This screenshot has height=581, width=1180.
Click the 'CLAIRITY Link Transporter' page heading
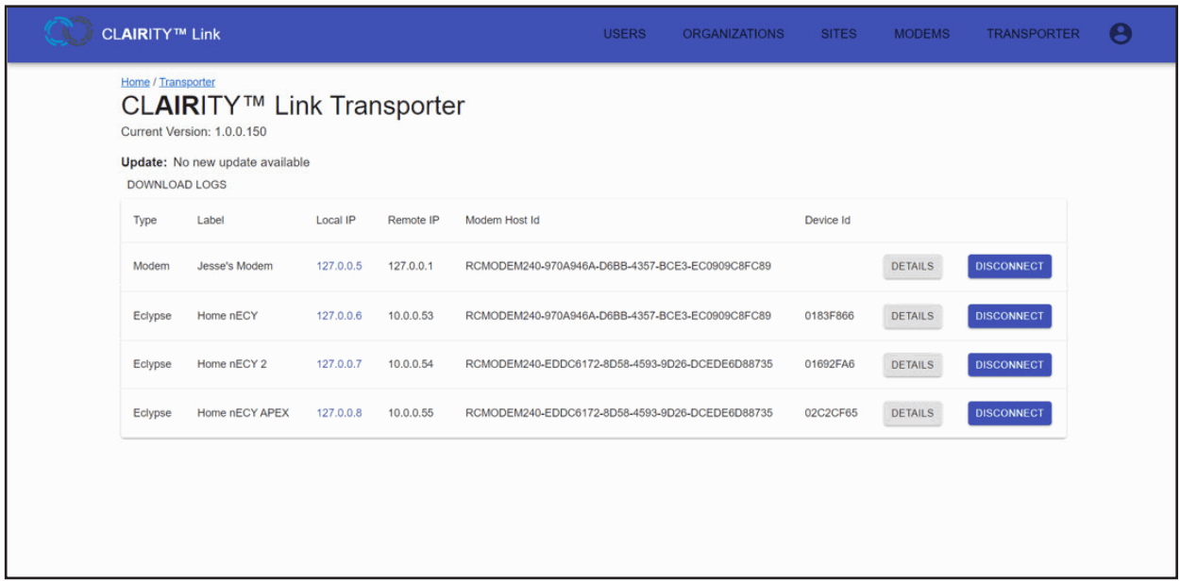[293, 106]
